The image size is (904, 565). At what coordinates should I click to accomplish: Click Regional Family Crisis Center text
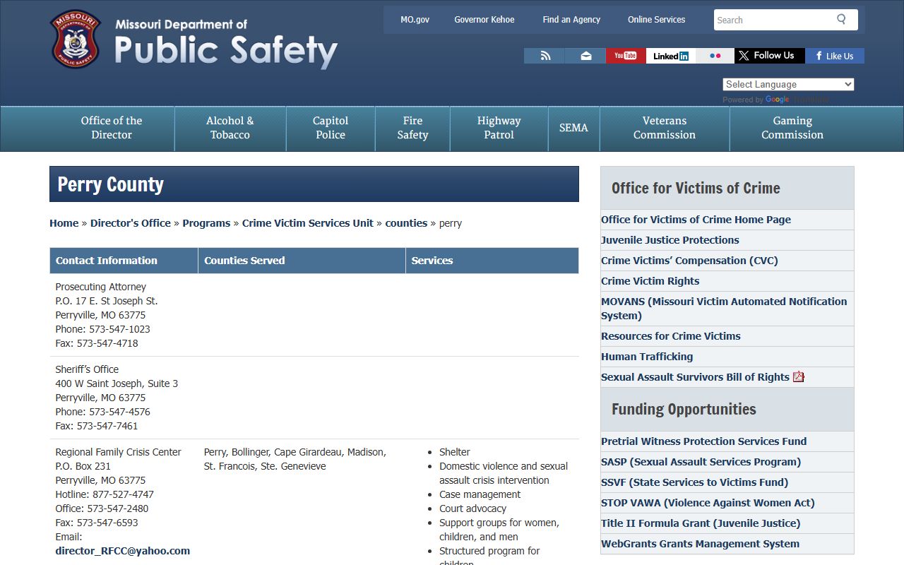119,452
